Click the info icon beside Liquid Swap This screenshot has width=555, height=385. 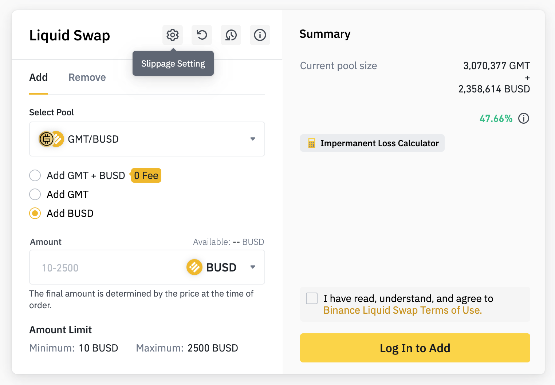coord(260,35)
